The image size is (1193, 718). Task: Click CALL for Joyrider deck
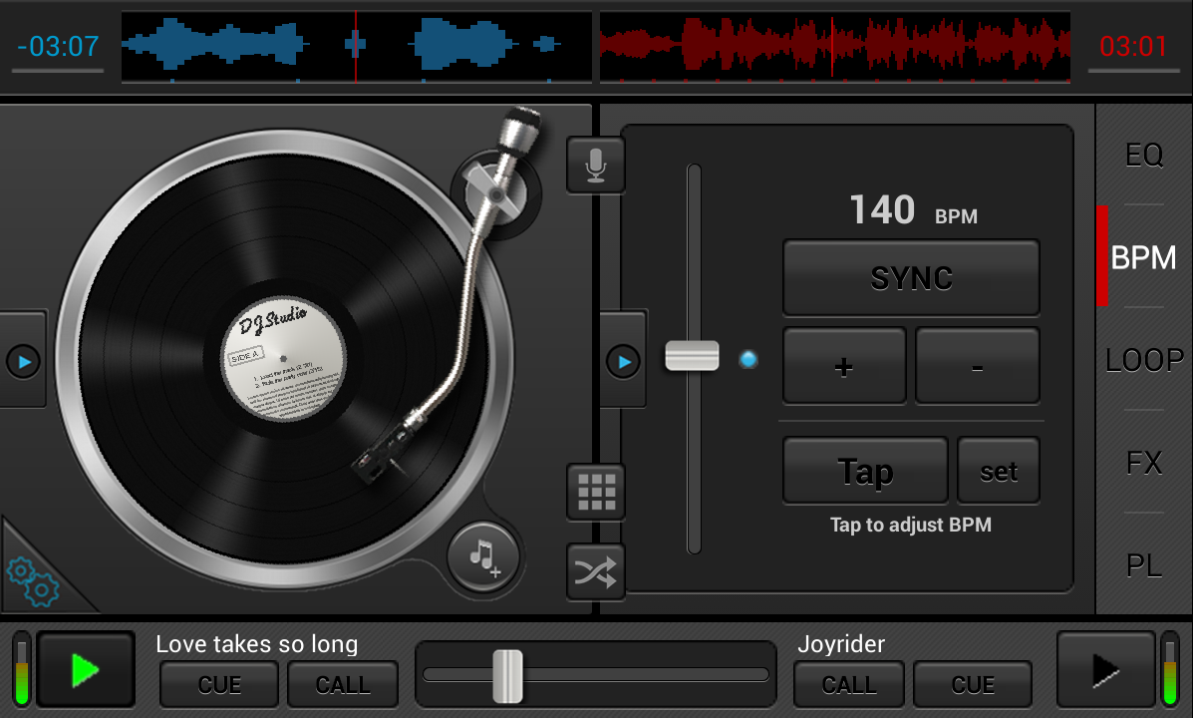(x=849, y=684)
